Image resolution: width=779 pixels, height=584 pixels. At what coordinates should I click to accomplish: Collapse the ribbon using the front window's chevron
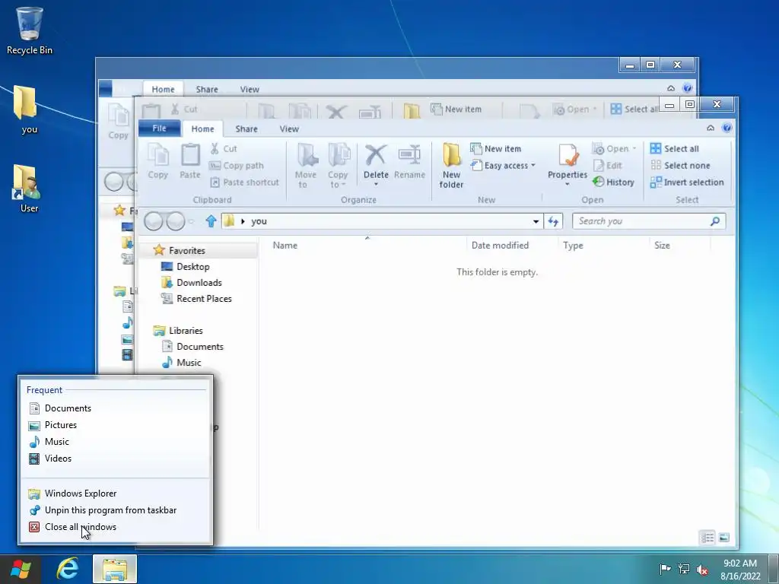point(711,128)
